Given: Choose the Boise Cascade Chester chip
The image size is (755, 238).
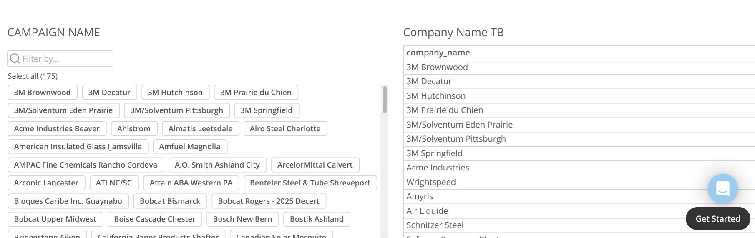Looking at the screenshot, I should pyautogui.click(x=155, y=219).
